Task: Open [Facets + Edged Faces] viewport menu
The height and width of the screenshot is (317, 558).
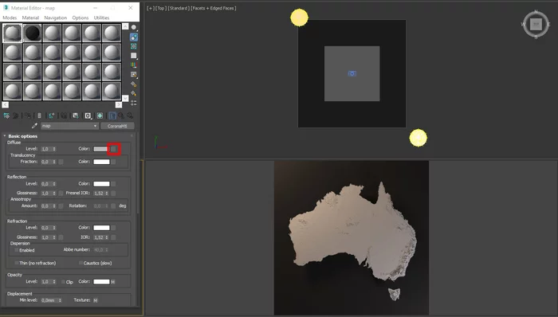Action: (x=214, y=8)
